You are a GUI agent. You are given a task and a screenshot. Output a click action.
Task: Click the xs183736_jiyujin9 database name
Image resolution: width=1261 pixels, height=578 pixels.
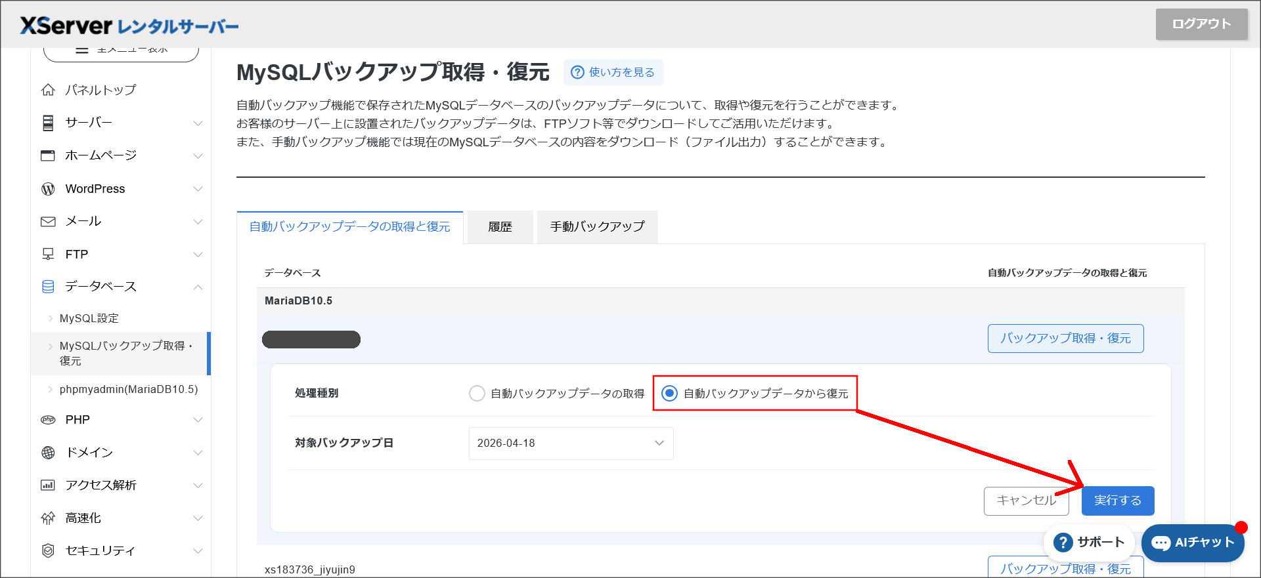point(309,570)
